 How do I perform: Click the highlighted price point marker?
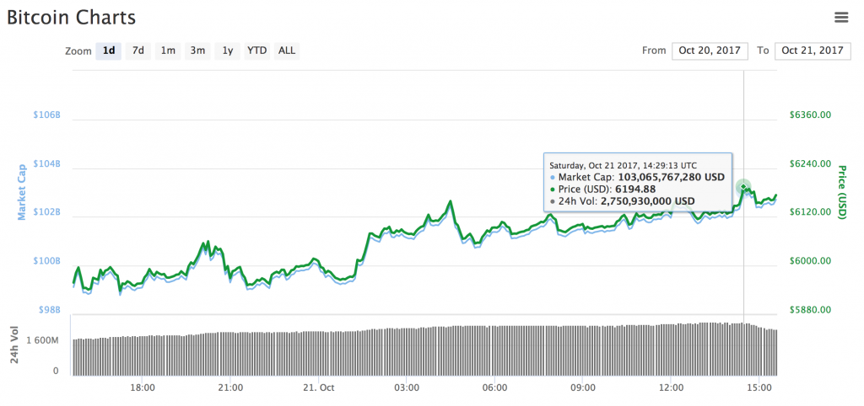[743, 187]
